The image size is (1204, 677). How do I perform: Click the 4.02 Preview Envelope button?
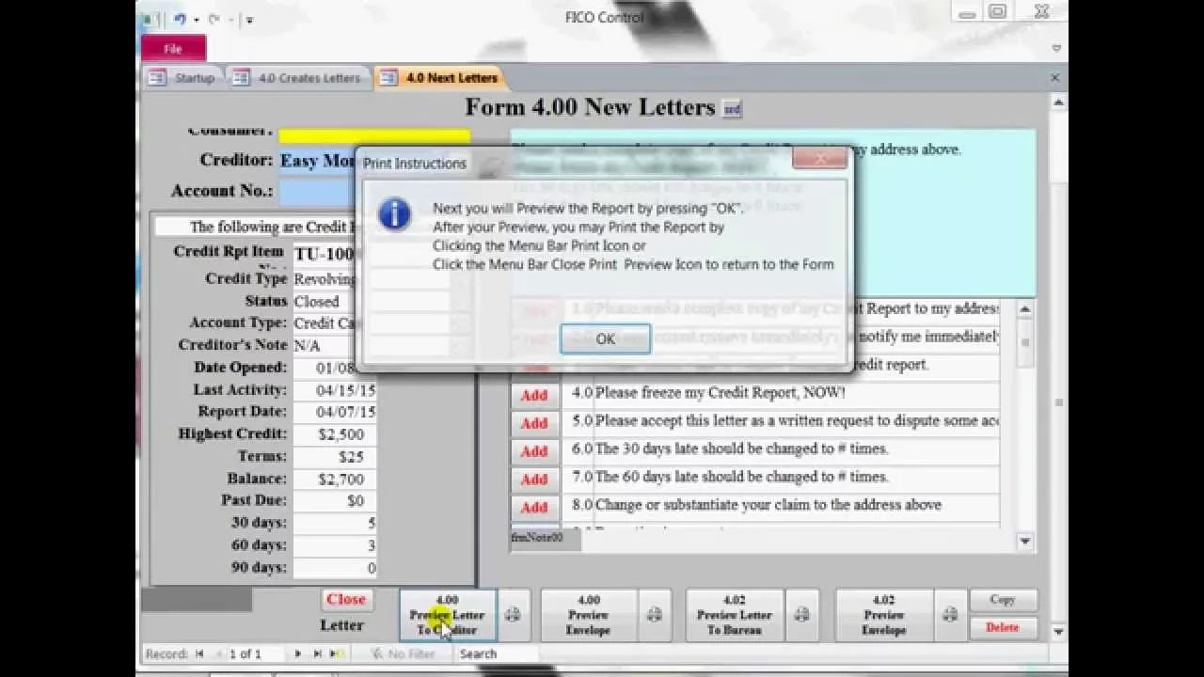tap(884, 615)
